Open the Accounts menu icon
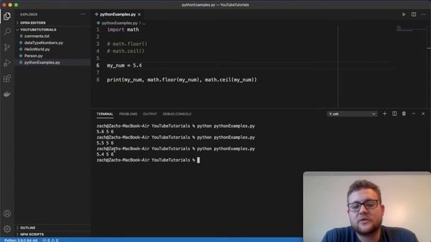The height and width of the screenshot is (242, 431). (x=7, y=214)
